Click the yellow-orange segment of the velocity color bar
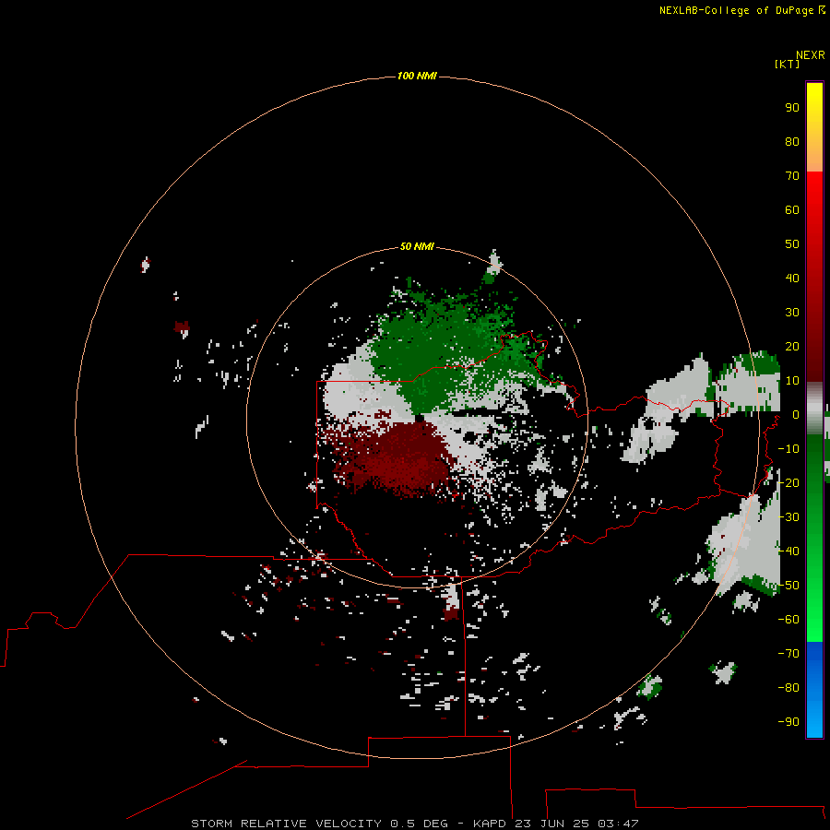The height and width of the screenshot is (830, 830). coord(814,127)
